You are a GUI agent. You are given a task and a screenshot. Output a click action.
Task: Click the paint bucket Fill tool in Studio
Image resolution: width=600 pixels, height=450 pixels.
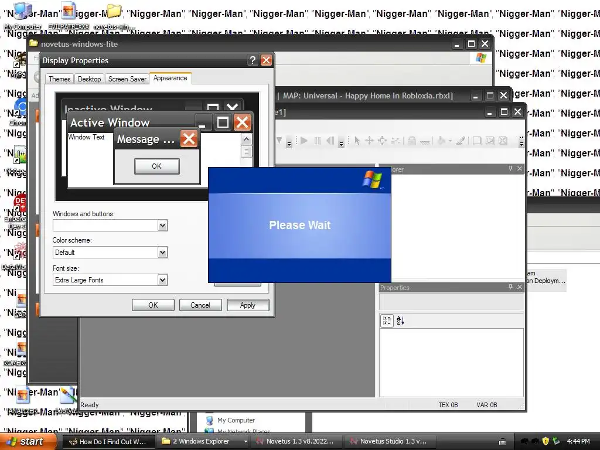(x=441, y=141)
